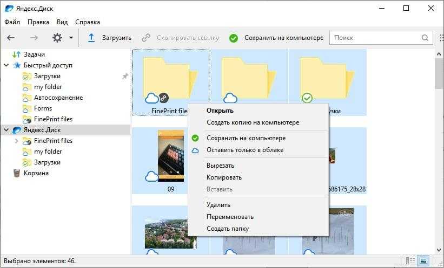Image resolution: width=444 pixels, height=268 pixels.
Task: Click the Яндекс.Диск title bar icon
Action: tap(9, 9)
